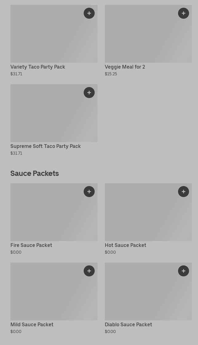Select the Supreme Soft Taco Party Pack name
The image size is (198, 345).
[x=46, y=146]
